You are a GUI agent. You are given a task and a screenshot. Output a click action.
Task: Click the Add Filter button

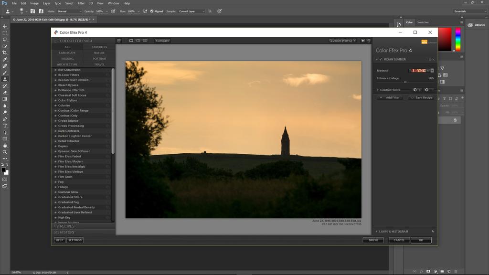(x=390, y=97)
